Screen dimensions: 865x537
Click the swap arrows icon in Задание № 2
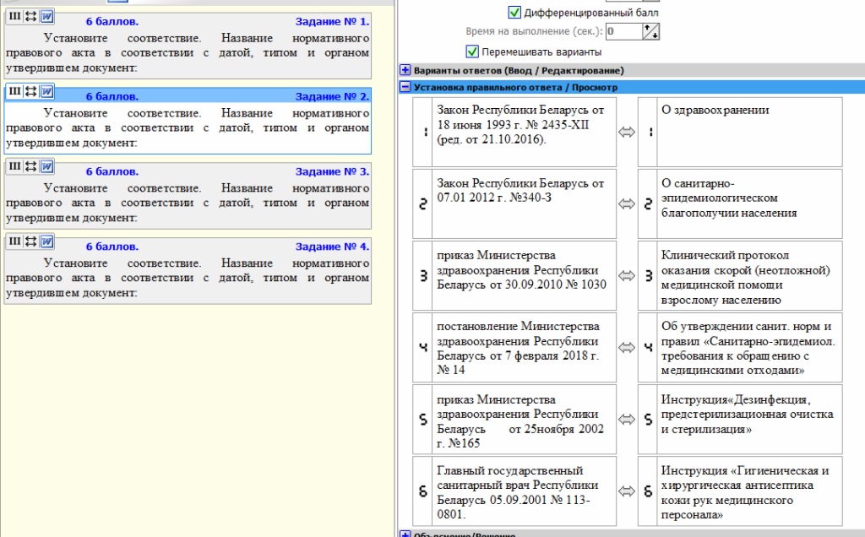point(31,91)
